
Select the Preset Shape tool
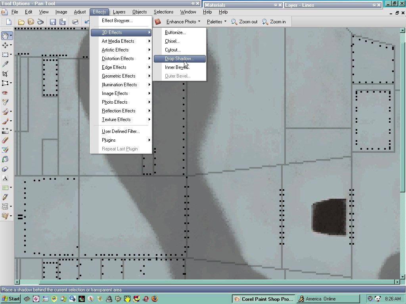coord(5,188)
